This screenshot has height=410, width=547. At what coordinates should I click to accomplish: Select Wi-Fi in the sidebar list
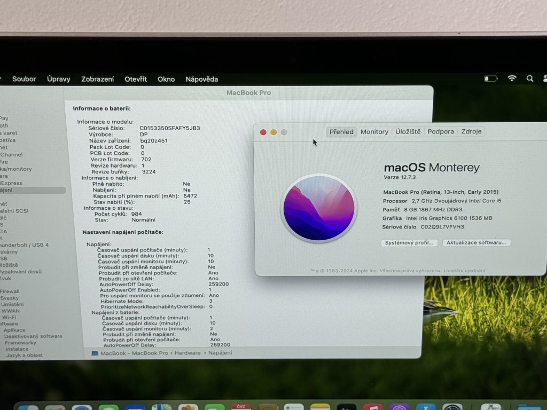[9, 317]
